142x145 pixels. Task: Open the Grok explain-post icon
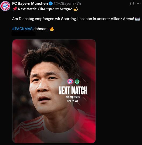point(132,3)
